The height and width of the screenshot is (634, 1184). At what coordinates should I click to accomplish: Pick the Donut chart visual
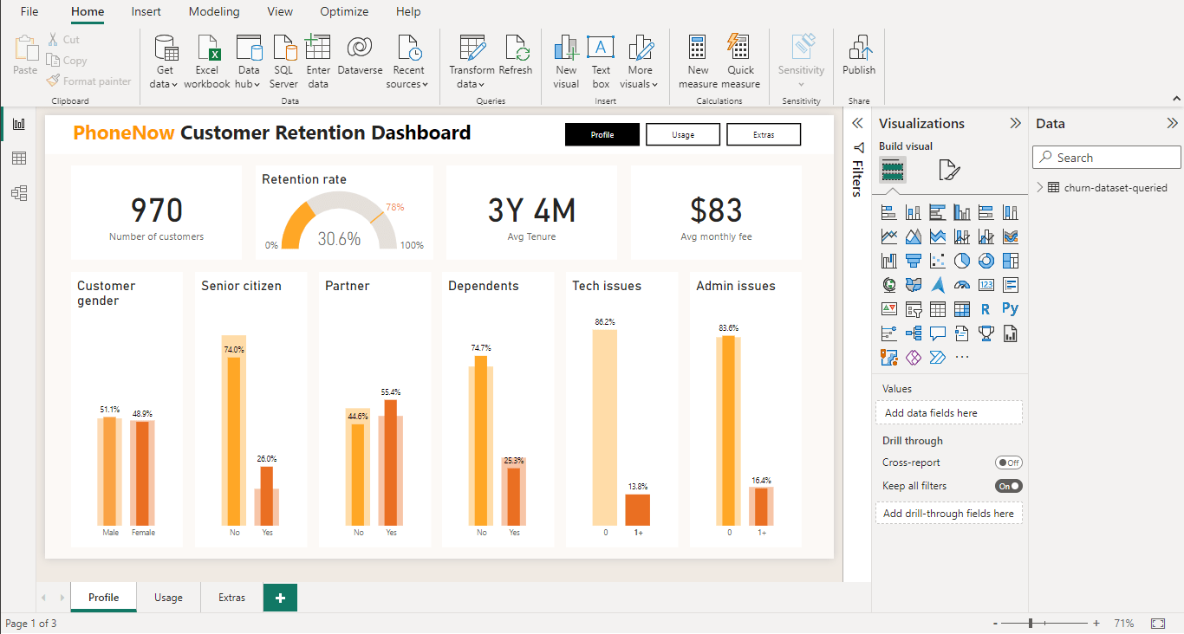986,261
